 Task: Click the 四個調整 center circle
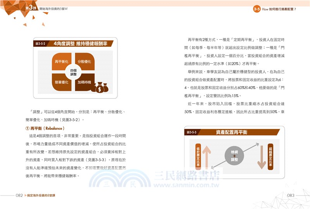point(73,72)
